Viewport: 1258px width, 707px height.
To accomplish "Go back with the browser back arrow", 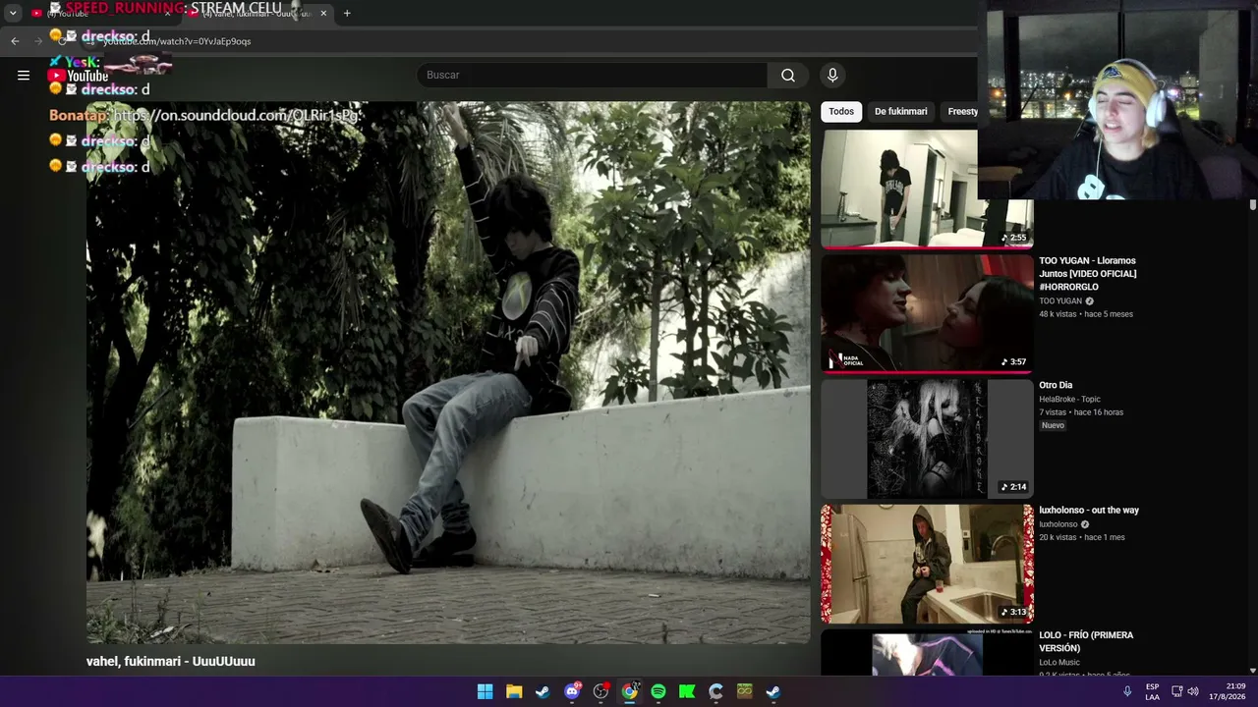I will 15,41.
